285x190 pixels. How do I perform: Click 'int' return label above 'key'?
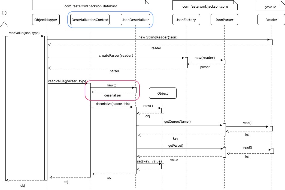point(247,135)
